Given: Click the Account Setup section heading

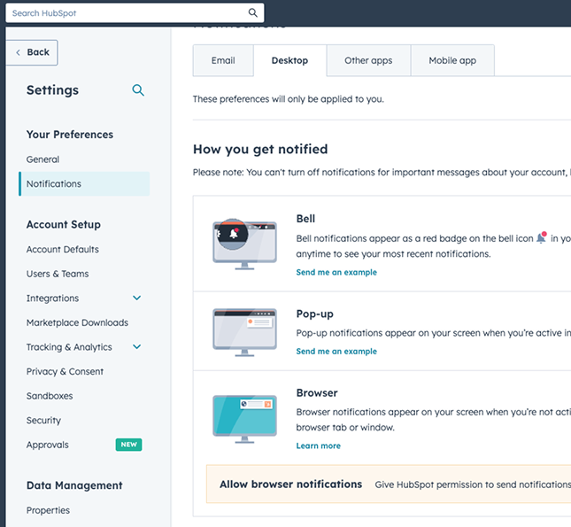Looking at the screenshot, I should click(x=64, y=224).
